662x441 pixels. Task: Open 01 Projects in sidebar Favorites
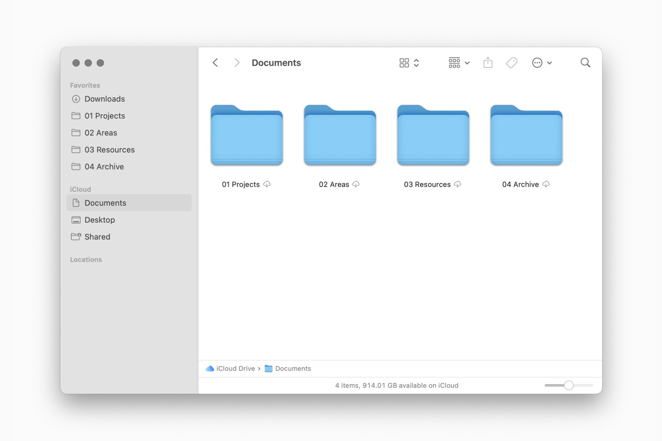click(x=129, y=116)
